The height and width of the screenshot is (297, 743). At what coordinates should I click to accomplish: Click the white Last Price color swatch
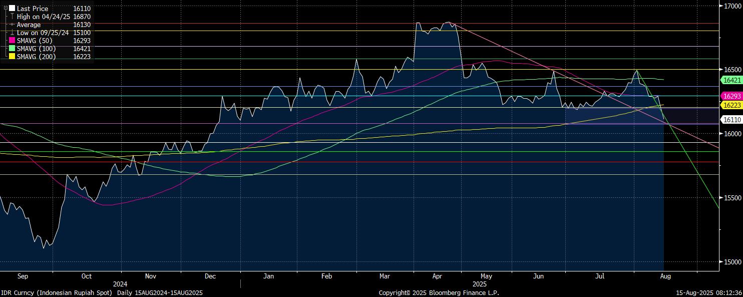[12, 9]
